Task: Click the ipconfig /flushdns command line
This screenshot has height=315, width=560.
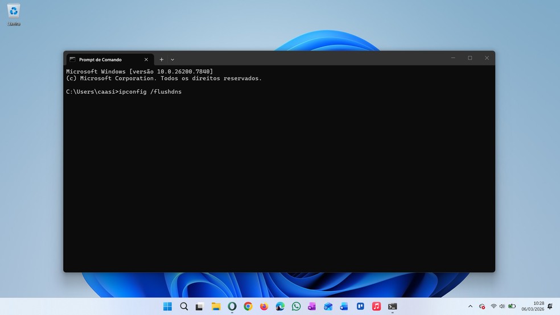Action: pyautogui.click(x=123, y=92)
